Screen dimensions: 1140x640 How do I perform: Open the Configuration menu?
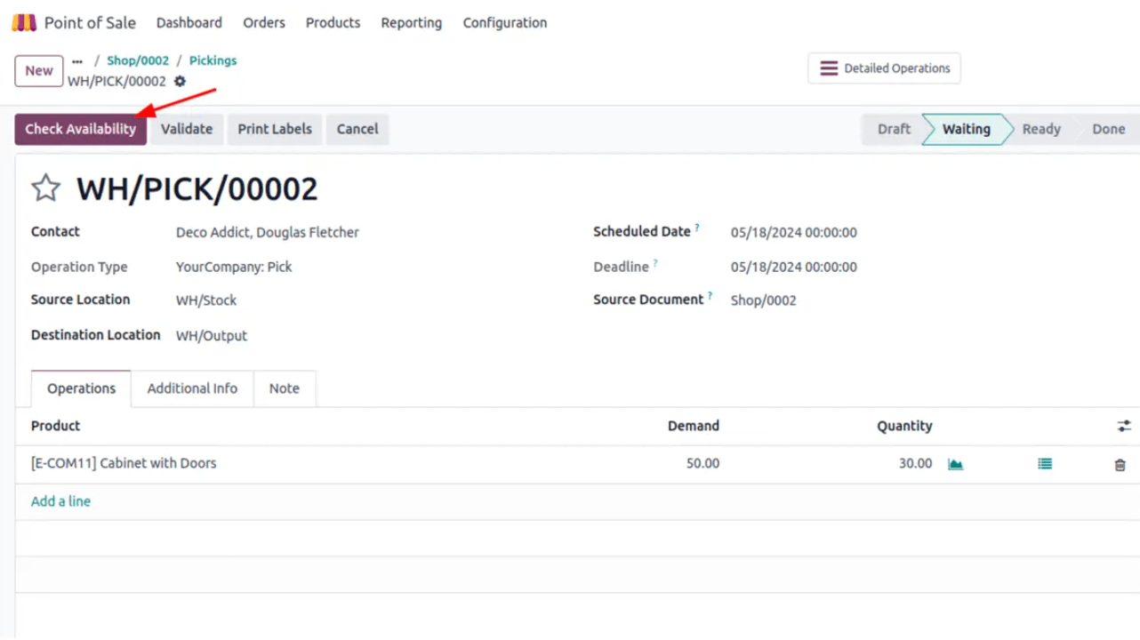pos(505,23)
